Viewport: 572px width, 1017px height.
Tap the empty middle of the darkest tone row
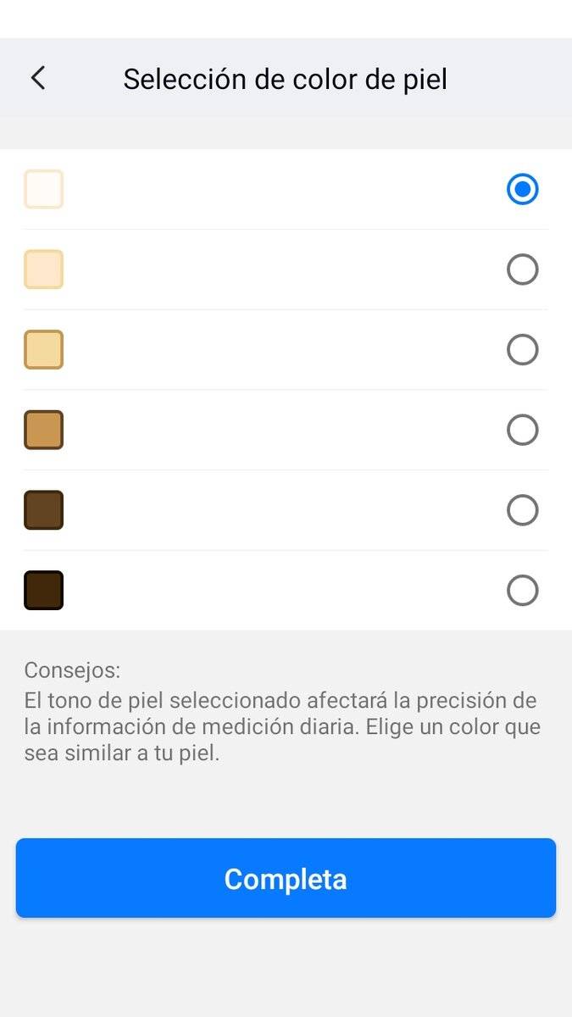click(286, 590)
